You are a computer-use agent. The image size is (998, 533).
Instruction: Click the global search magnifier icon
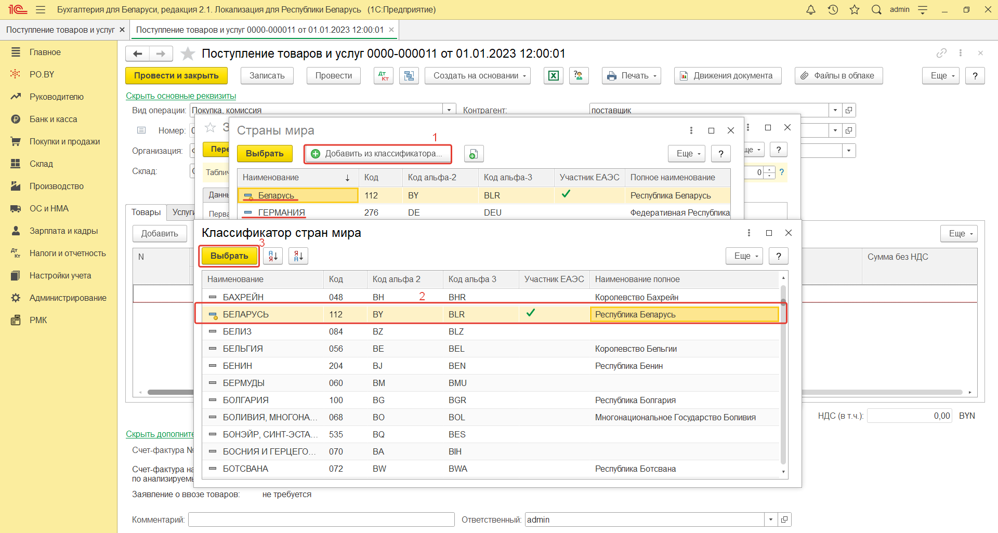pos(876,10)
